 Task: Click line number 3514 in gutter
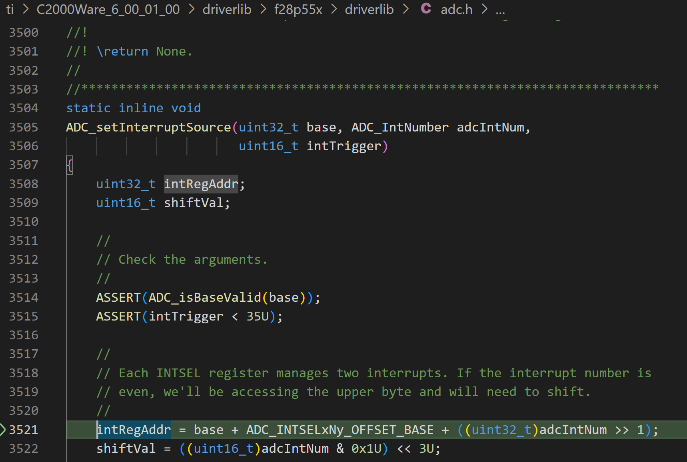pos(24,298)
